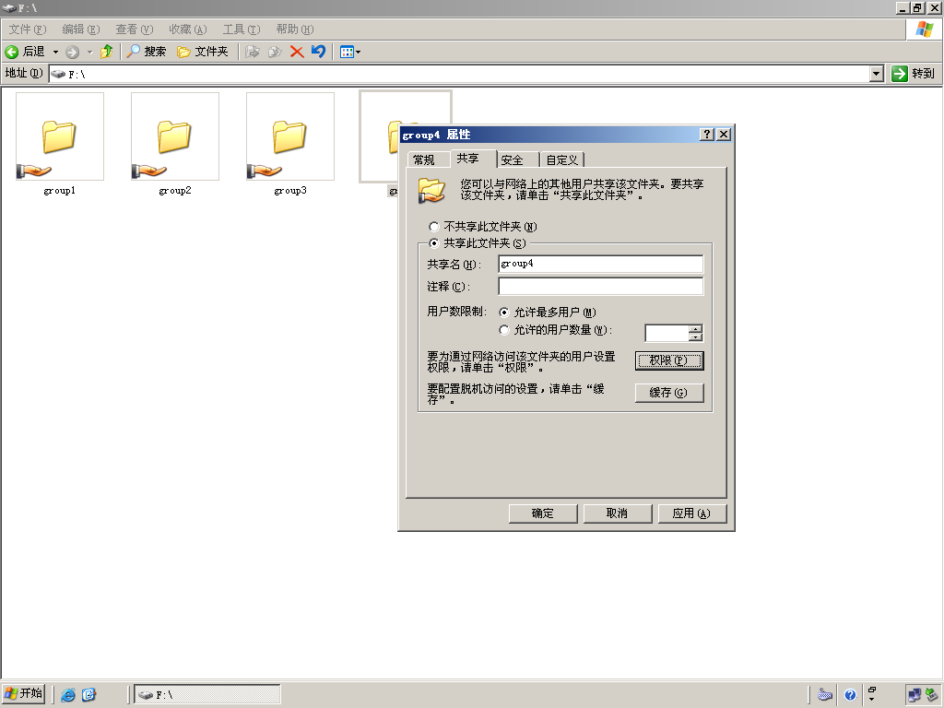Click the Move To toolbar icon
Image resolution: width=944 pixels, height=708 pixels.
[253, 52]
